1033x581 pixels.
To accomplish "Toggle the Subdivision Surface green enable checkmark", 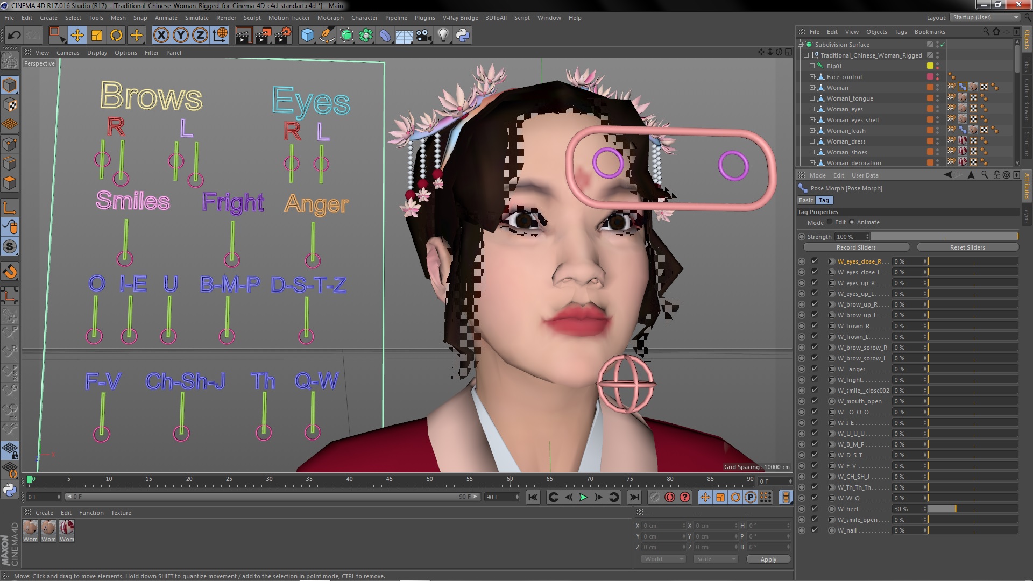I will pyautogui.click(x=943, y=45).
